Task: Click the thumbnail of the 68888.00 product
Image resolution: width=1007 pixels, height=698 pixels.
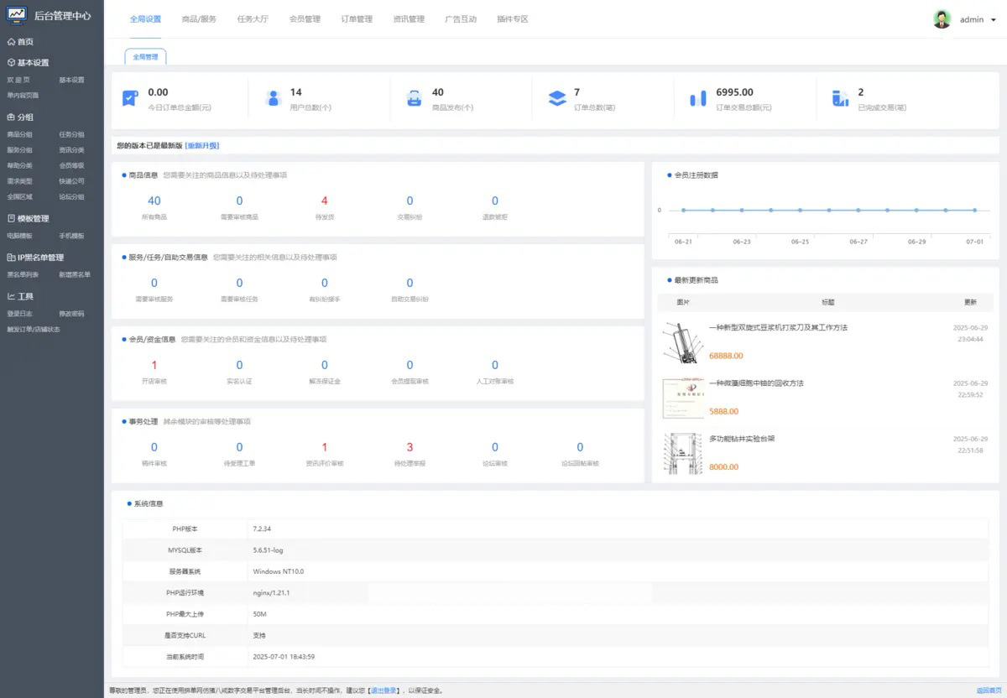Action: point(680,342)
